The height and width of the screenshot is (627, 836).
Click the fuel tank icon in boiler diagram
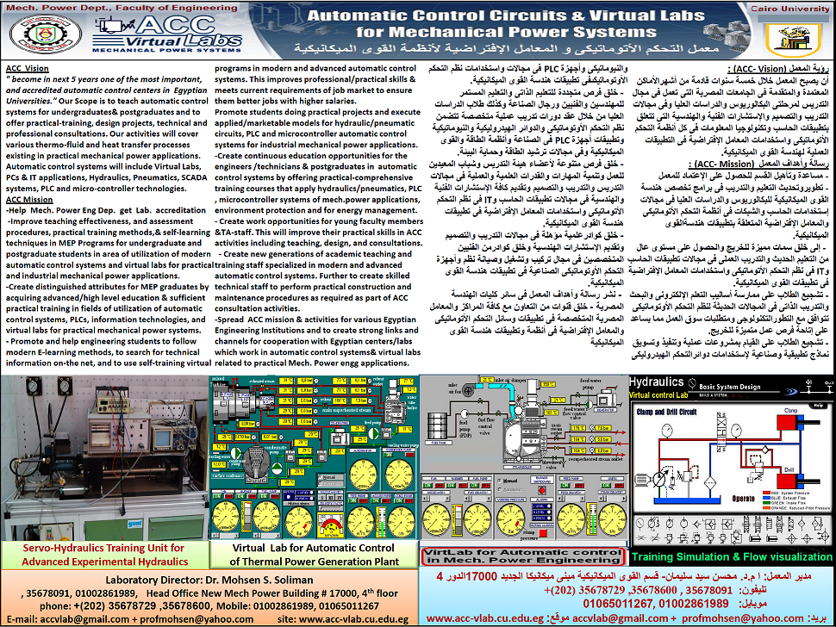(x=439, y=426)
